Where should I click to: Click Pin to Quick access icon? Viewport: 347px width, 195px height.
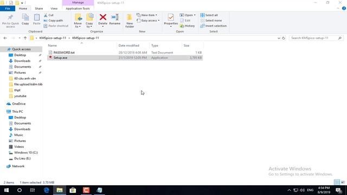click(10, 18)
